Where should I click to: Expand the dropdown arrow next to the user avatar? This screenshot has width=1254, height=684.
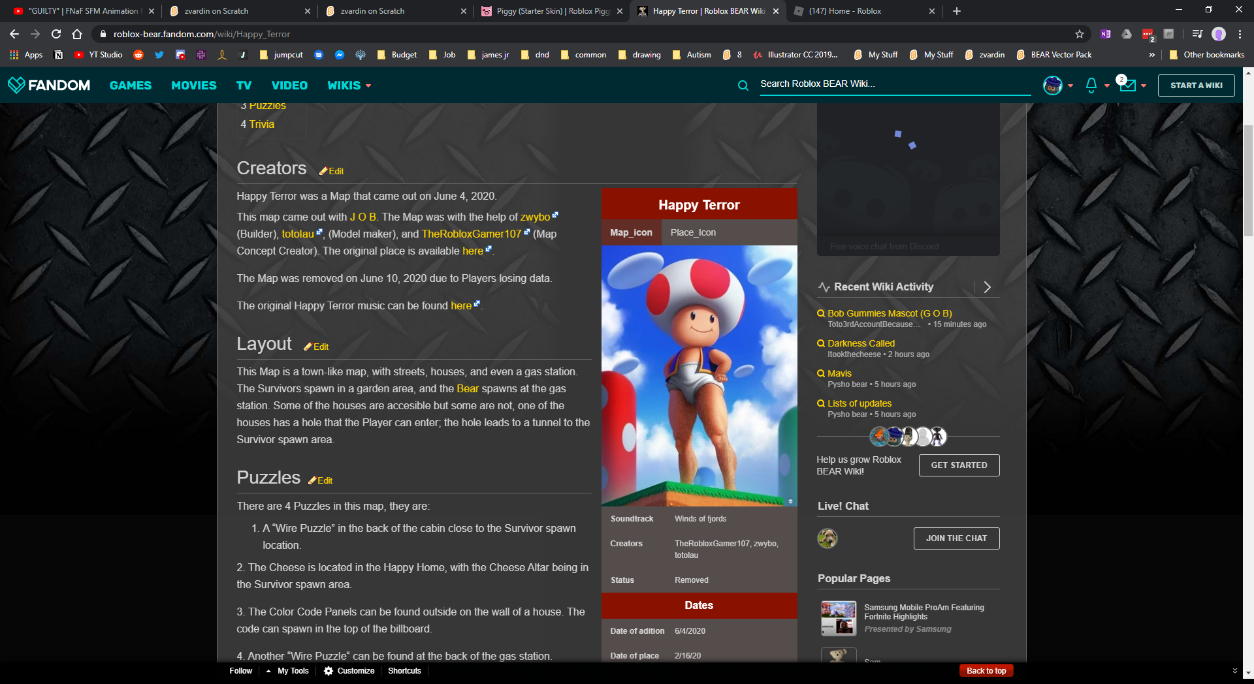(x=1070, y=85)
